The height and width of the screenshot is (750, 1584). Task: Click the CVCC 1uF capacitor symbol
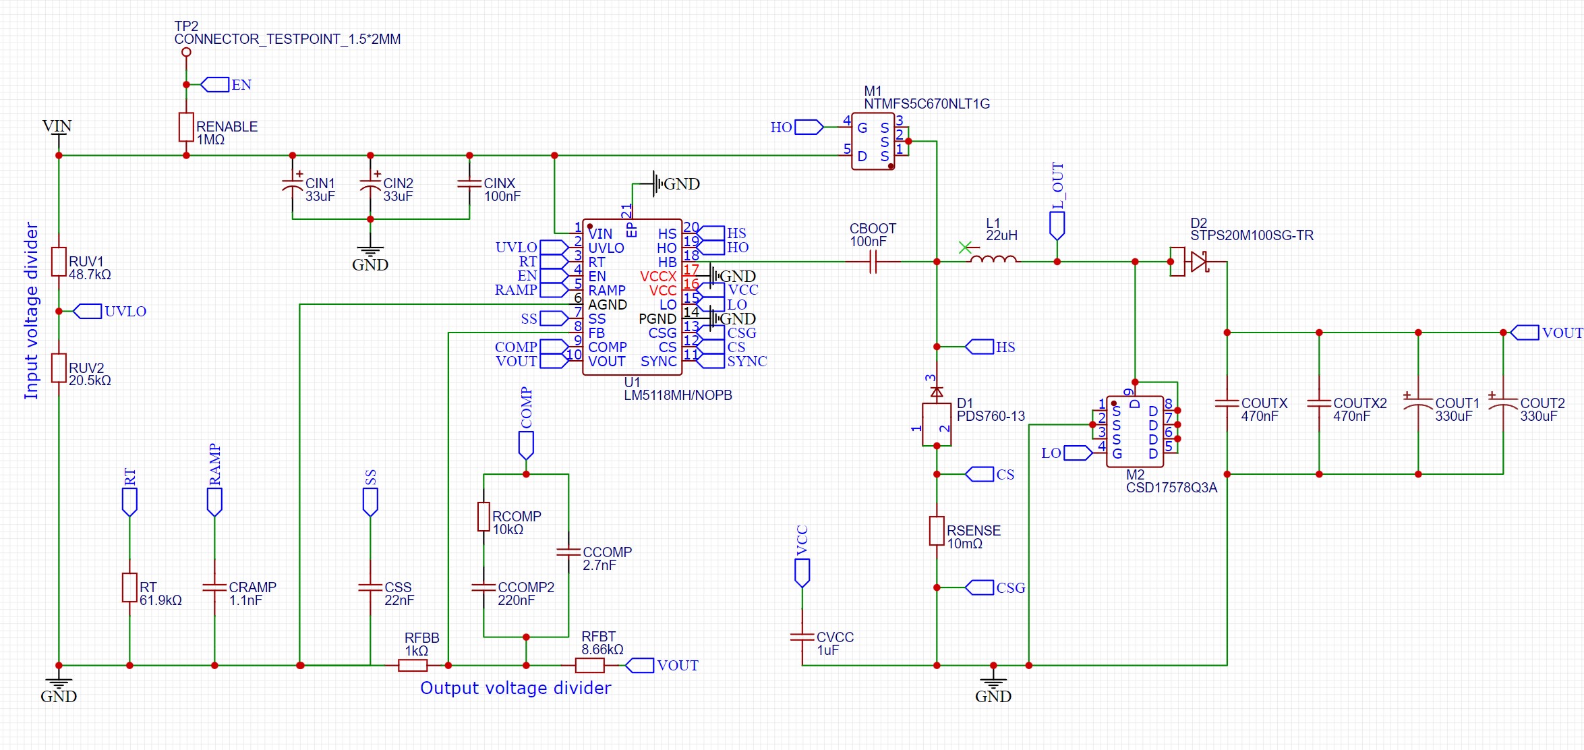[x=802, y=637]
